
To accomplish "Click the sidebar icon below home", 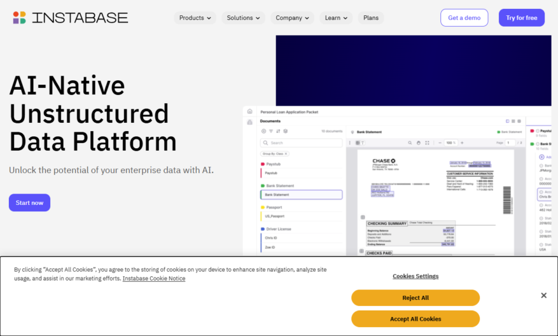I will point(250,122).
